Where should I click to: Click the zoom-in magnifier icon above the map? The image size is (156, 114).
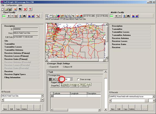coord(66,16)
